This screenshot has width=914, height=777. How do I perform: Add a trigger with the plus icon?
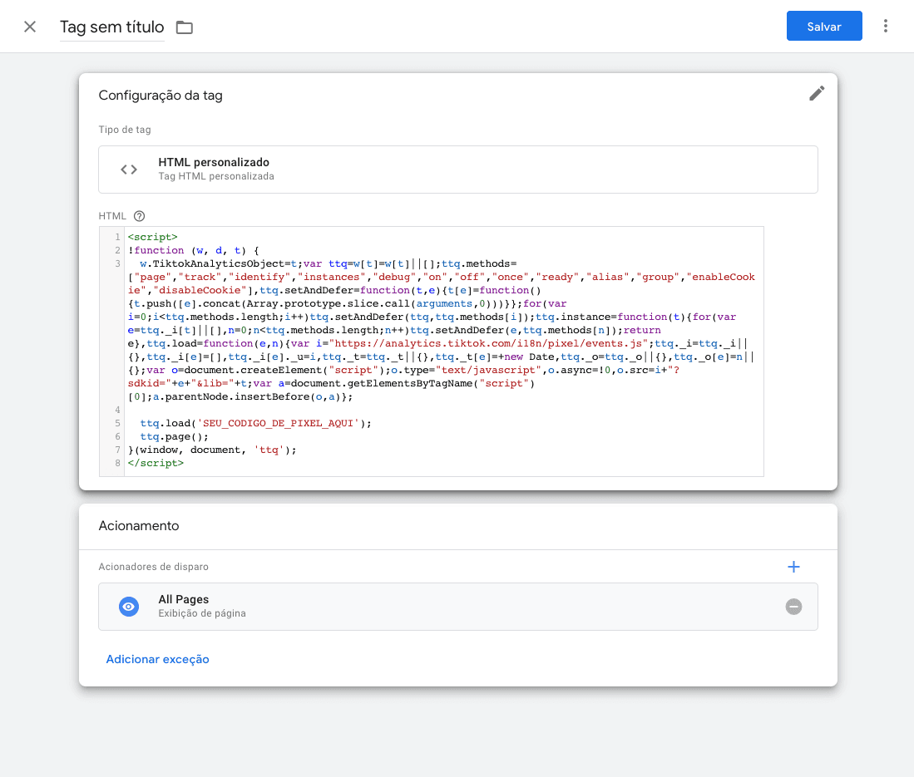pyautogui.click(x=793, y=567)
